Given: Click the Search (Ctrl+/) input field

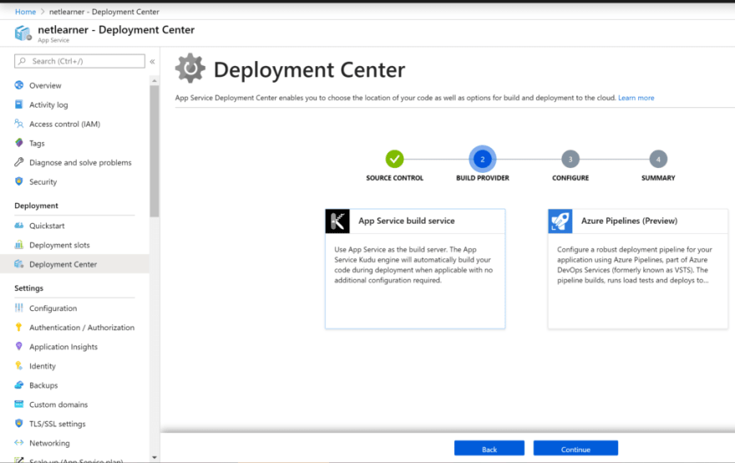Looking at the screenshot, I should [x=79, y=61].
